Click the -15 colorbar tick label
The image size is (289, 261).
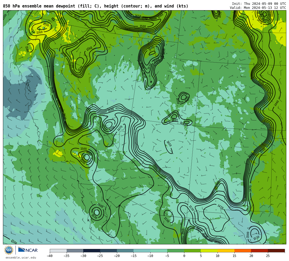point(134,256)
